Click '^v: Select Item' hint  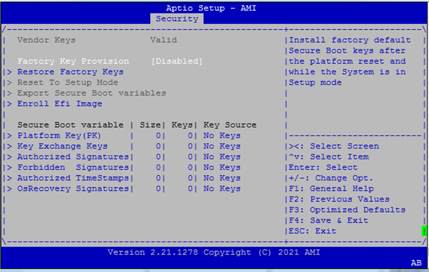click(329, 157)
